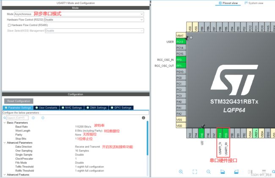Select Data Direction value Receive and Transmit

[x=88, y=147]
